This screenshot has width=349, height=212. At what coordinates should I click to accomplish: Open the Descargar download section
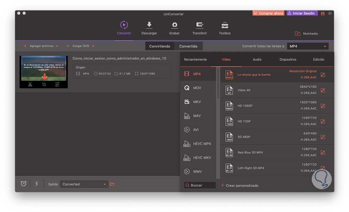coord(149,28)
